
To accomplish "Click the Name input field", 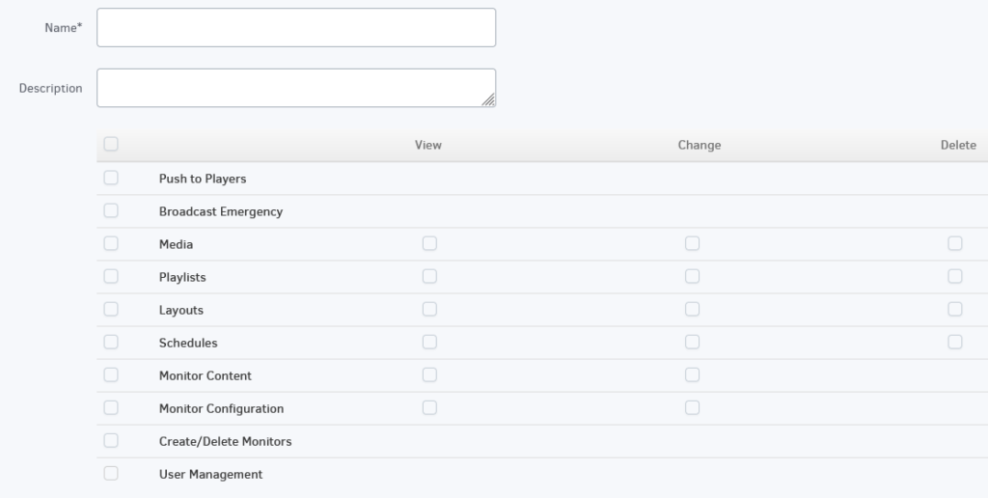I will [x=296, y=27].
